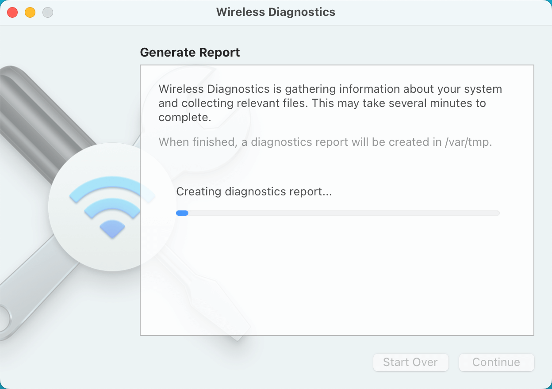
Task: Click the Continue button
Action: (496, 362)
